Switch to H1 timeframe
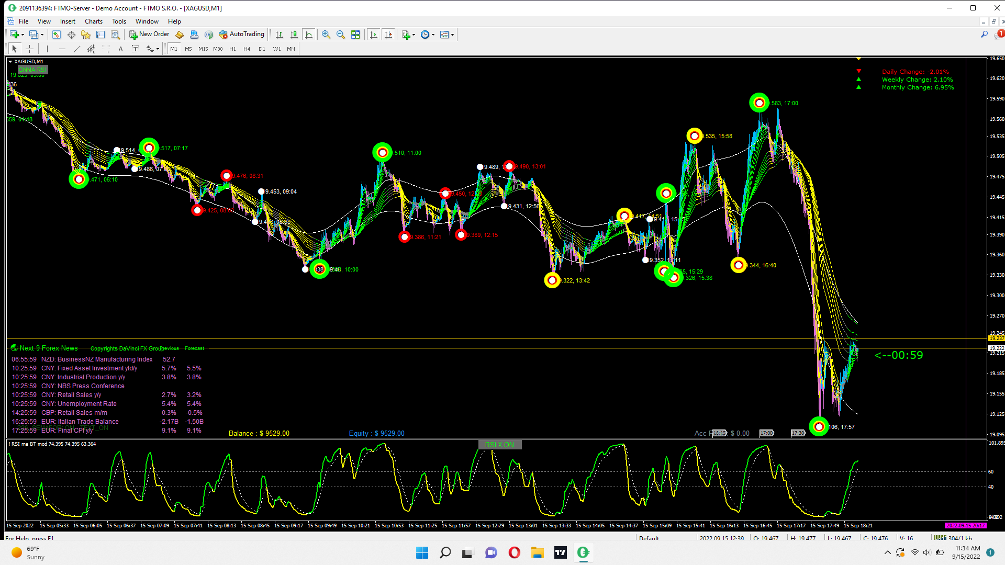 coord(232,49)
